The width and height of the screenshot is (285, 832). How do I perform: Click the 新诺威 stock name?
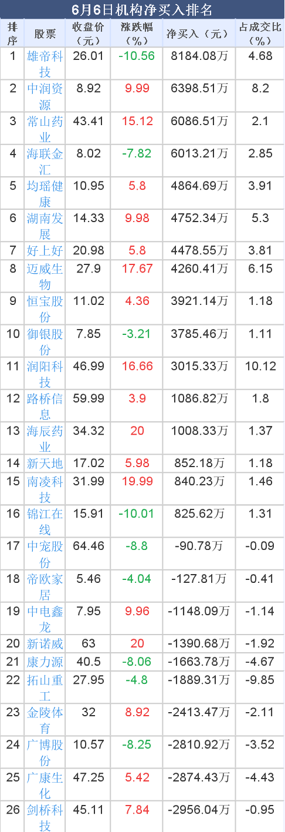click(x=45, y=643)
